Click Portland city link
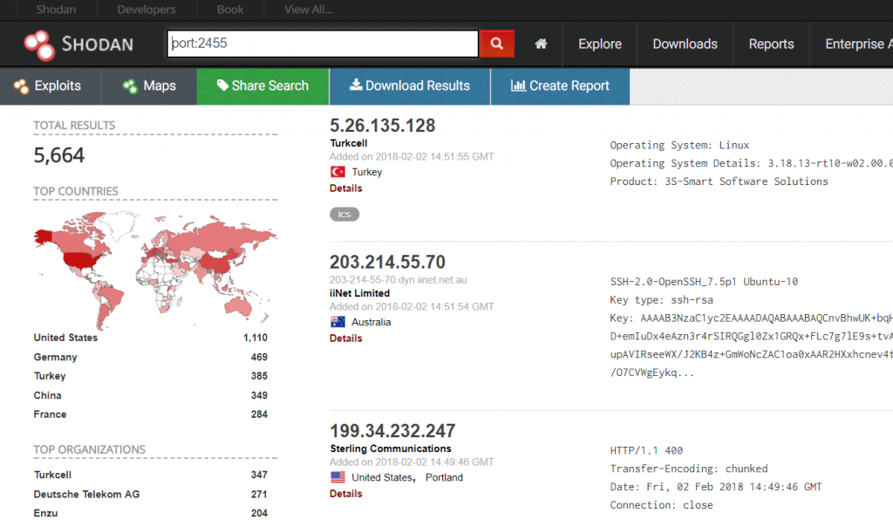The height and width of the screenshot is (520, 893). pyautogui.click(x=444, y=477)
